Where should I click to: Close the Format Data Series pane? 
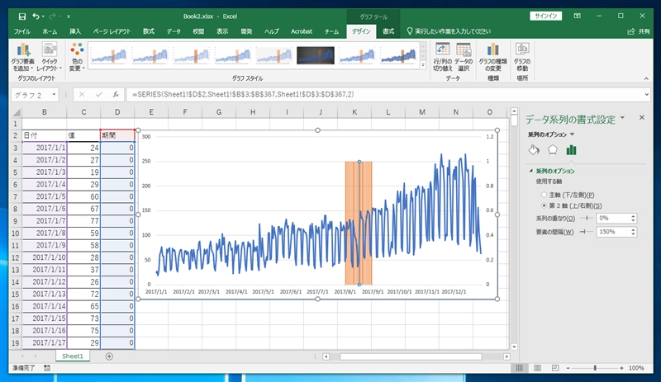pyautogui.click(x=642, y=117)
